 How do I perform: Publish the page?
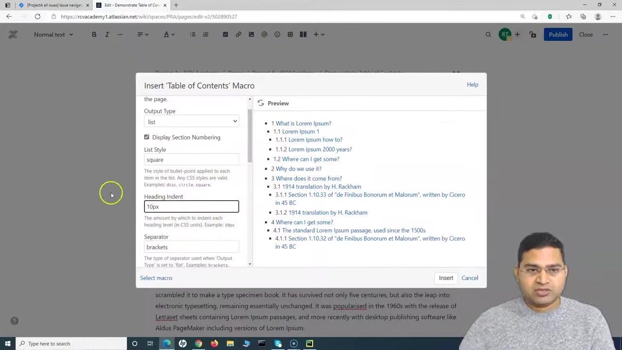click(x=558, y=35)
